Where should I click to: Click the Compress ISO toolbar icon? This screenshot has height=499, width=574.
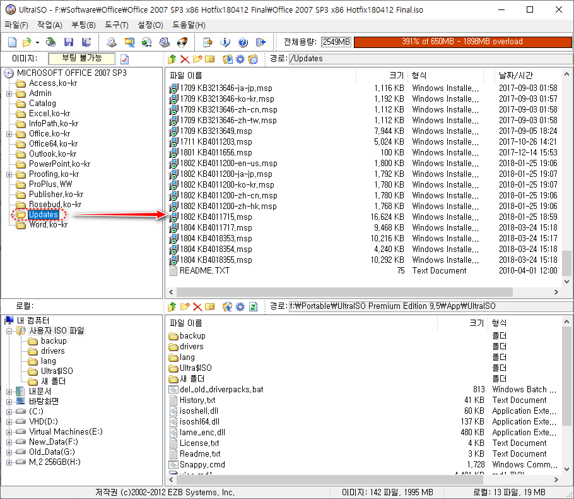129,42
